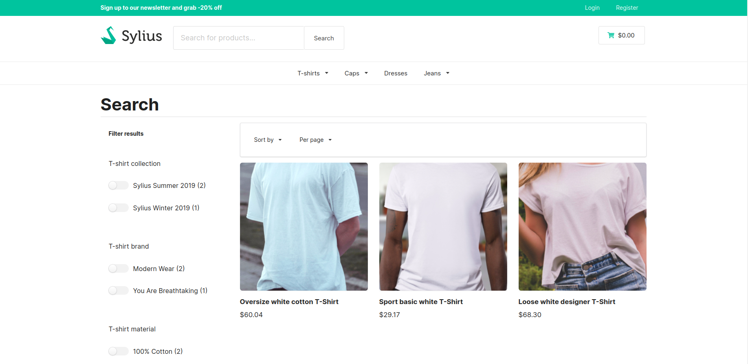Open Oversize white cotton T-Shirt image
The image size is (748, 364).
304,227
